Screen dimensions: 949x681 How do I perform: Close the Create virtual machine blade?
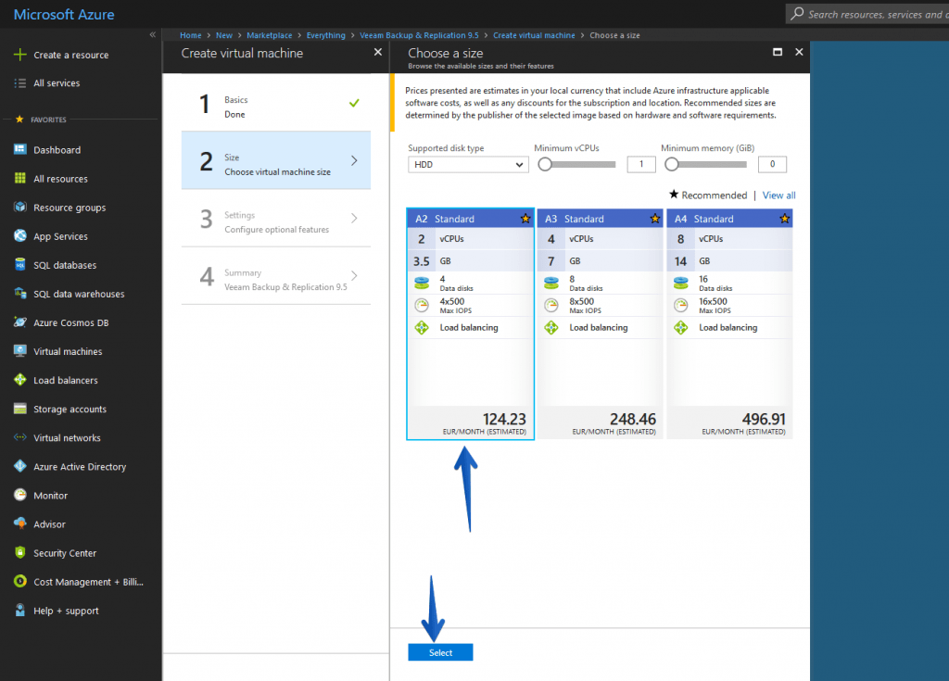click(378, 52)
